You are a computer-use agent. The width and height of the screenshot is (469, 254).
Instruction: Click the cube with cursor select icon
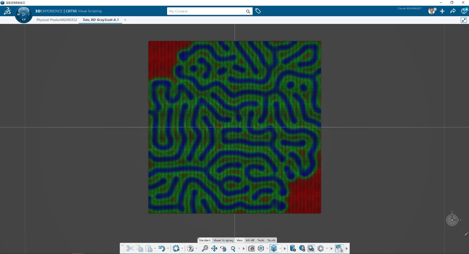[x=339, y=248]
